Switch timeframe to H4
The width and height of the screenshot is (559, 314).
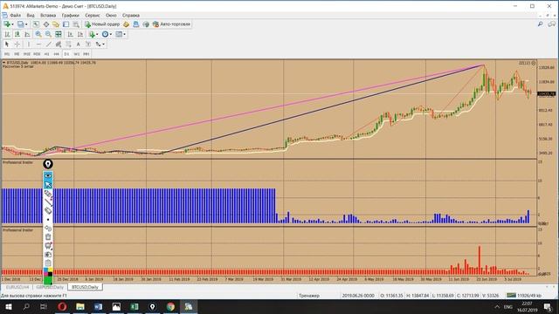[56, 54]
